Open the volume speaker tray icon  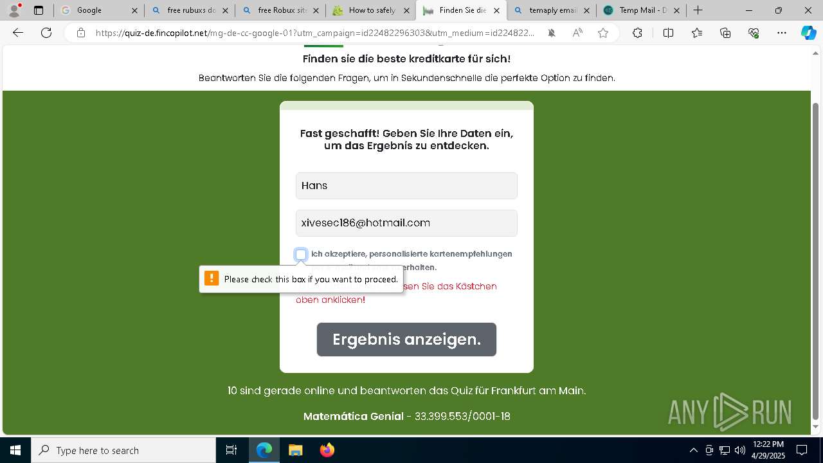740,450
